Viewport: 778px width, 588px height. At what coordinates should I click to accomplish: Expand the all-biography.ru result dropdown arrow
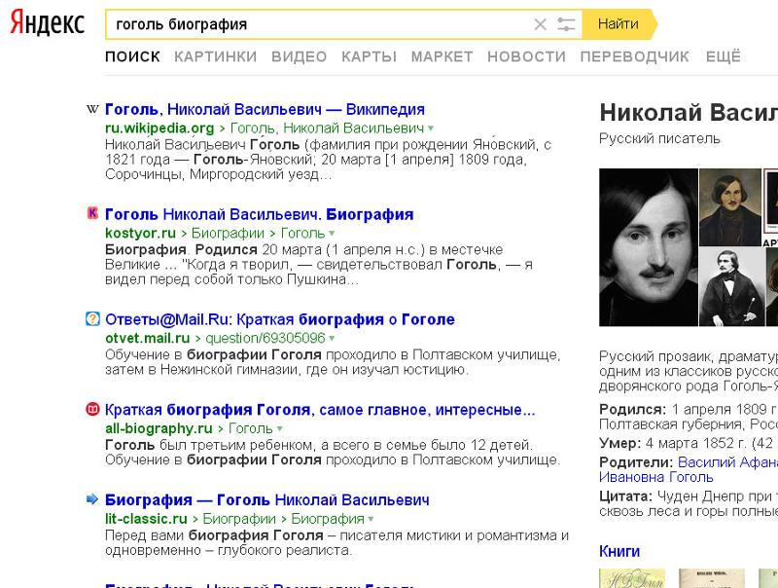pyautogui.click(x=280, y=428)
